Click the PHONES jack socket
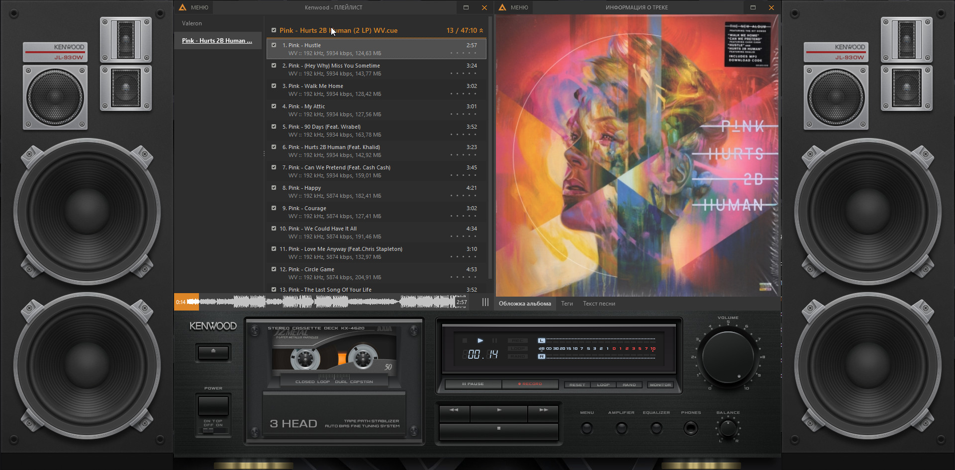The width and height of the screenshot is (955, 470). coord(691,428)
